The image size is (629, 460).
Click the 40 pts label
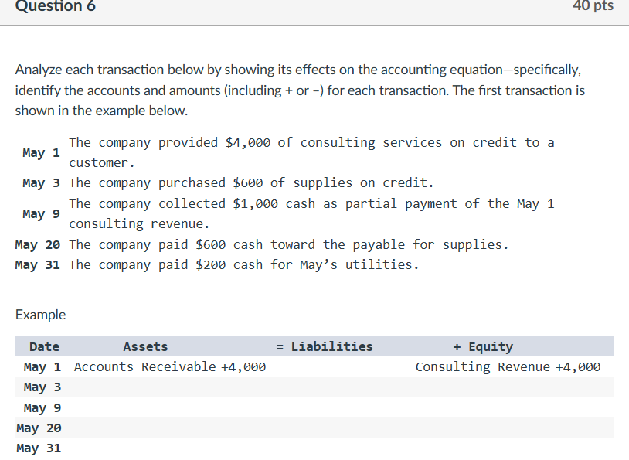(591, 7)
